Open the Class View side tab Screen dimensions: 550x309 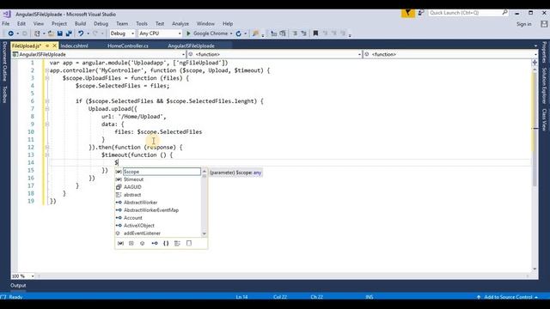click(544, 119)
